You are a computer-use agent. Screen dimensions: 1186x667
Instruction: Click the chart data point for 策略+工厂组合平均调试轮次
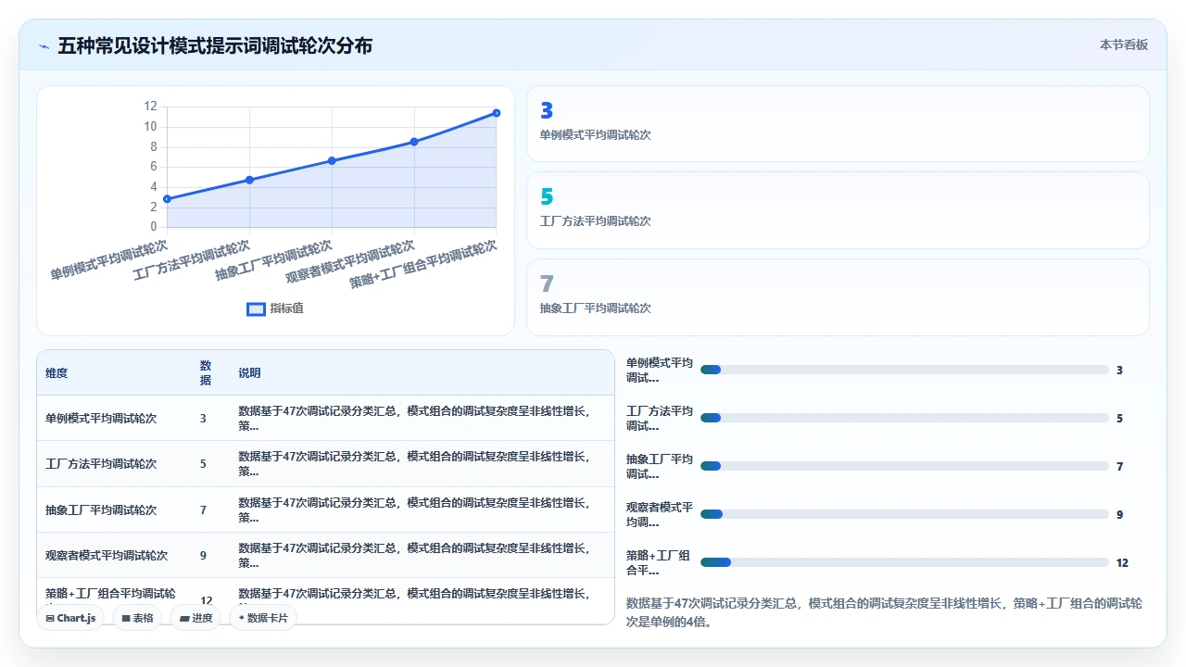[x=497, y=113]
